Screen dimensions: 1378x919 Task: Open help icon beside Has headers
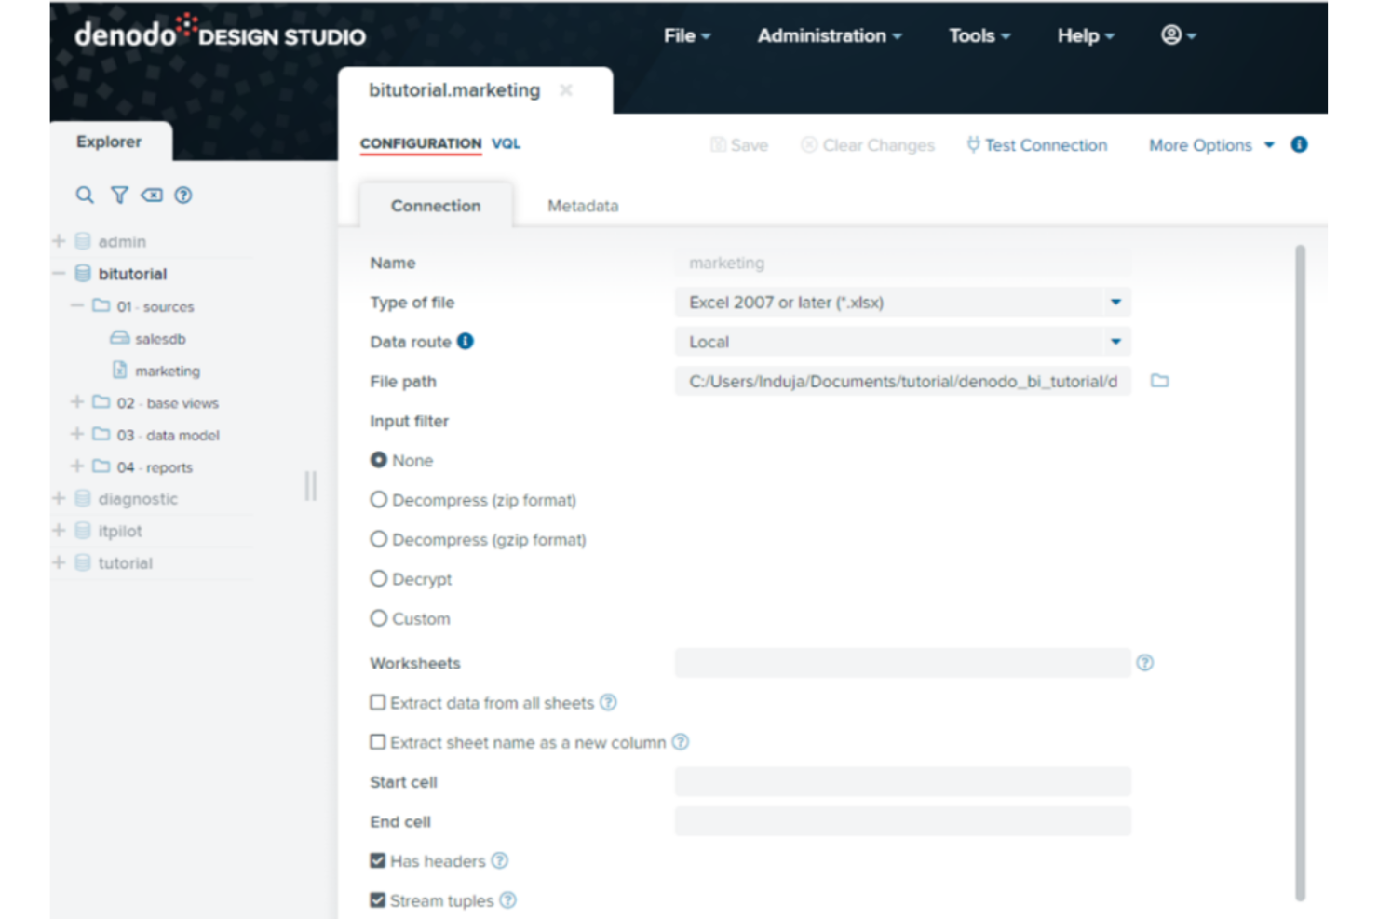pyautogui.click(x=500, y=860)
